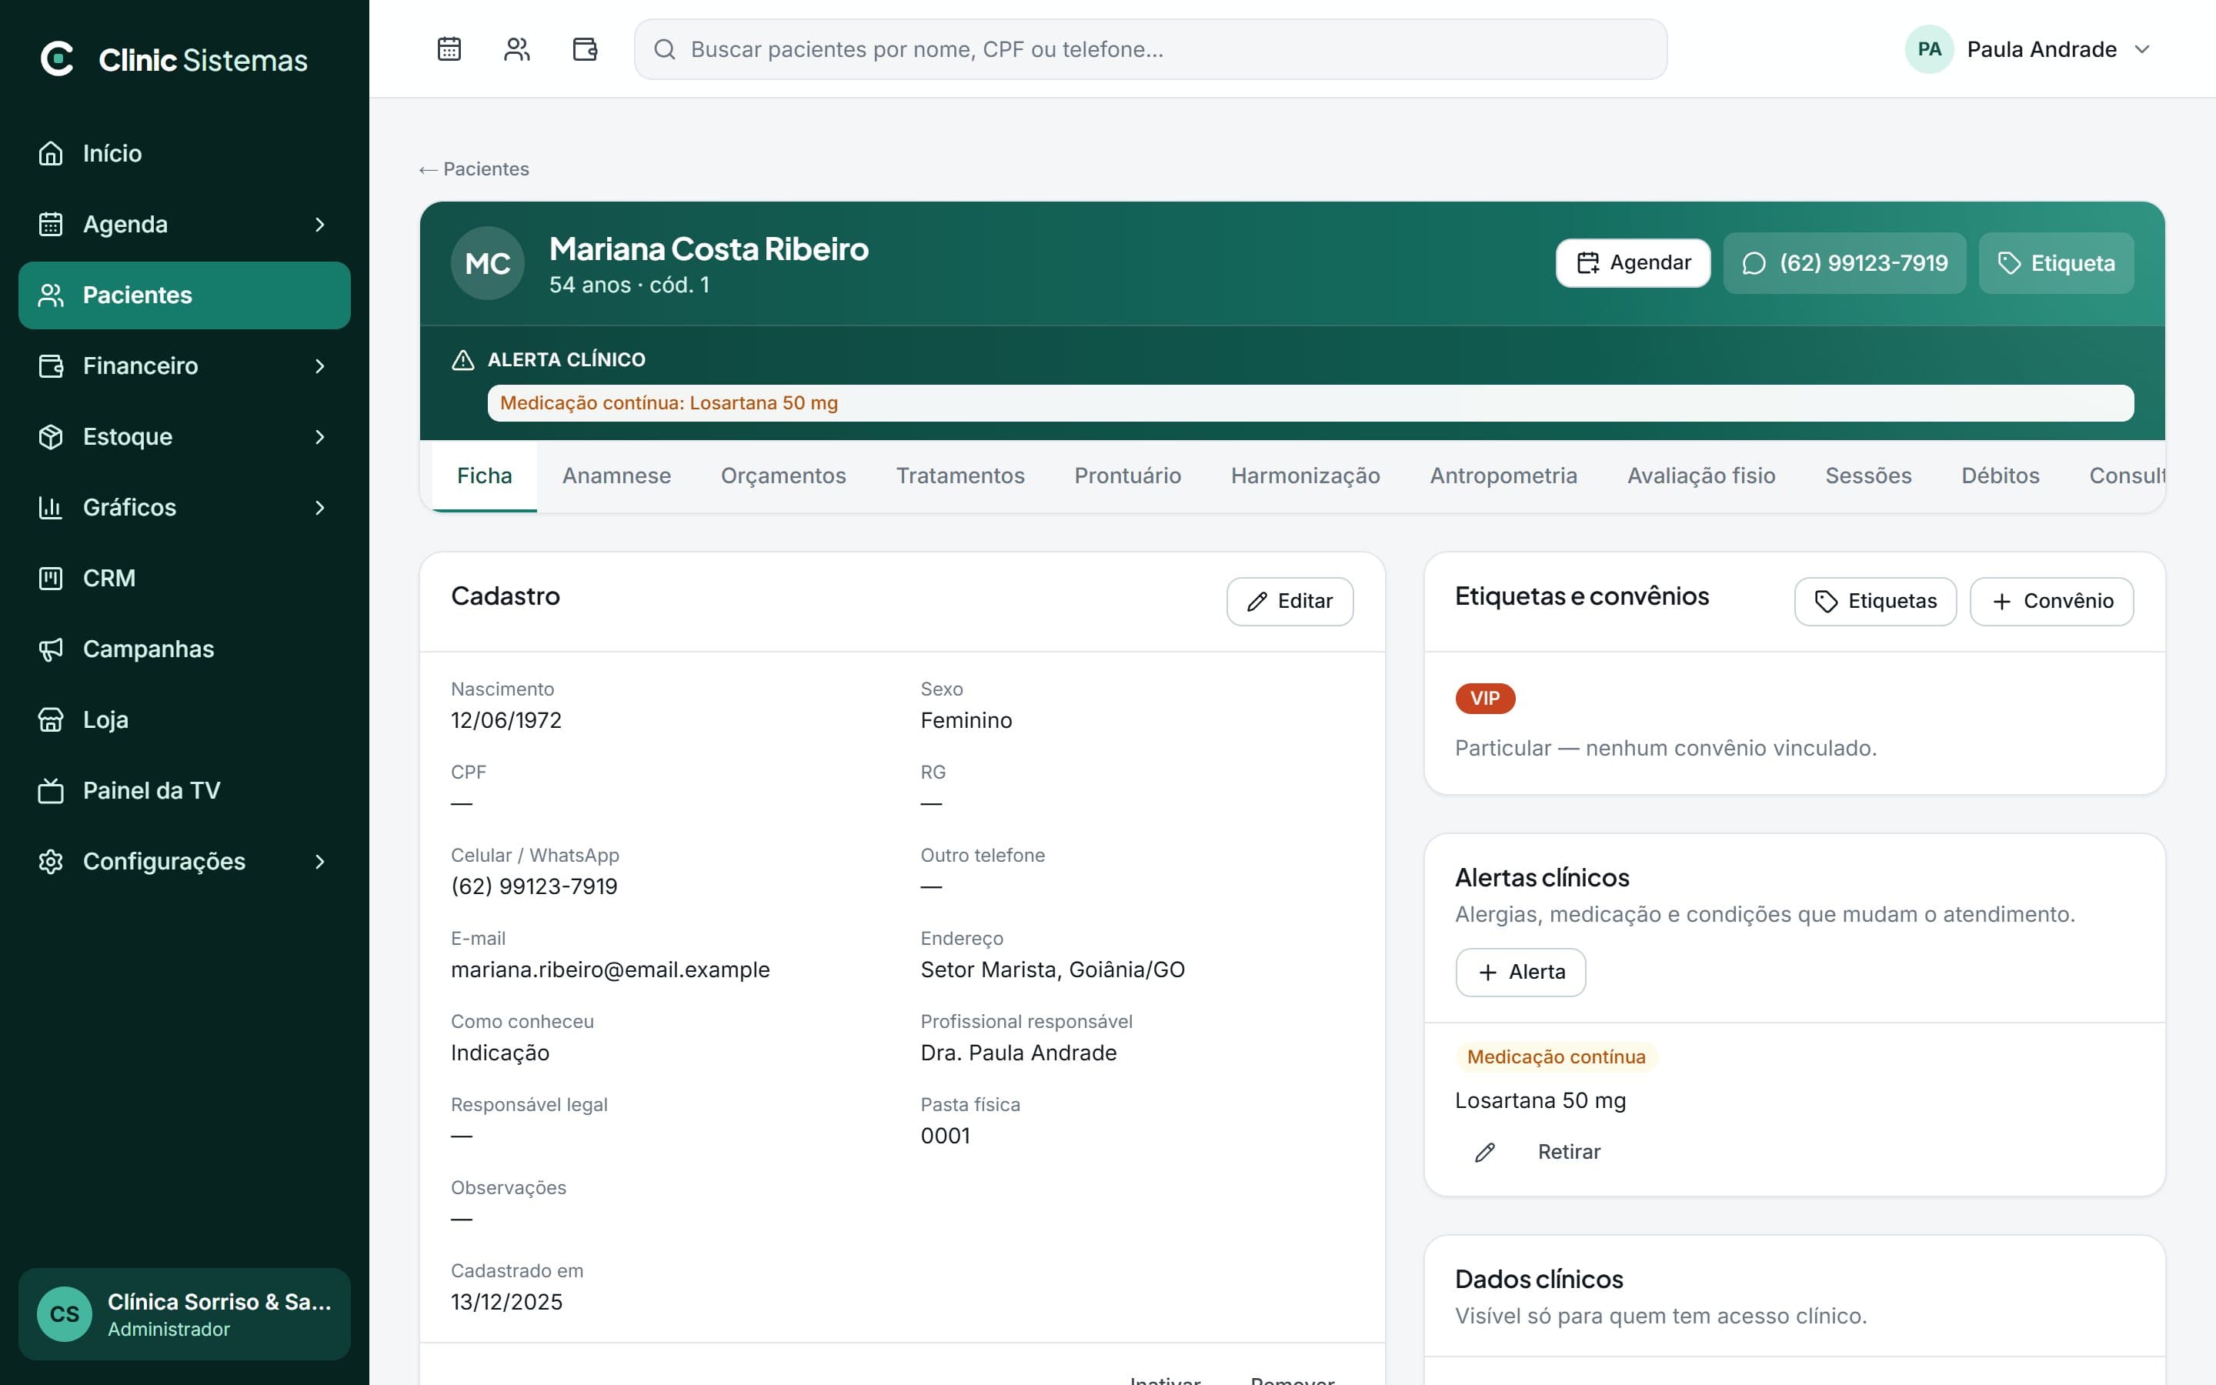Open the wallet icon in top toolbar

[x=584, y=48]
